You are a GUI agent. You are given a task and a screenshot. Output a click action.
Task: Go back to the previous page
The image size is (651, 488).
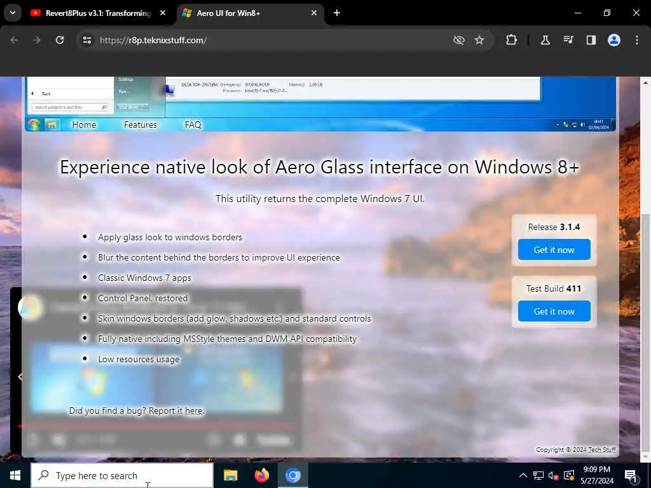(14, 40)
